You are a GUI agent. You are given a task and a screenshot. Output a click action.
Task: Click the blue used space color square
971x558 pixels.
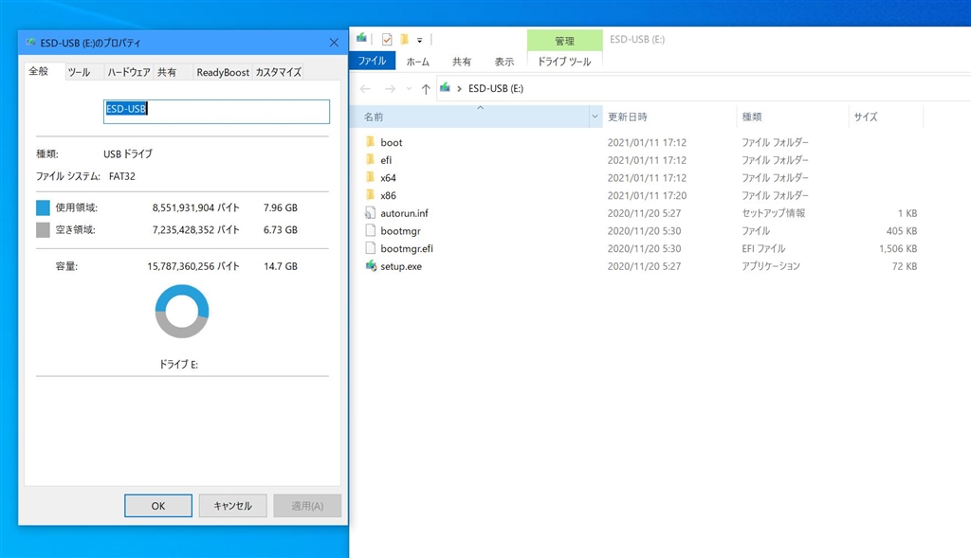click(x=43, y=207)
